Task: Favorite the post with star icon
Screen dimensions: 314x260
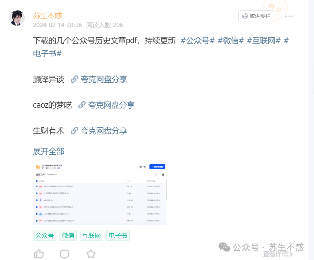Action: 91,254
